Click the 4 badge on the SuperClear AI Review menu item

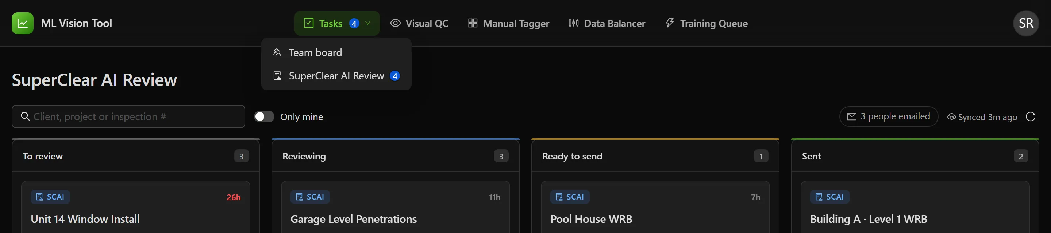[394, 76]
